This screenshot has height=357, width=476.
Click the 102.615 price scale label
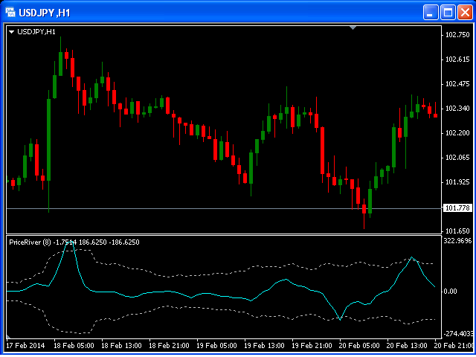(457, 59)
